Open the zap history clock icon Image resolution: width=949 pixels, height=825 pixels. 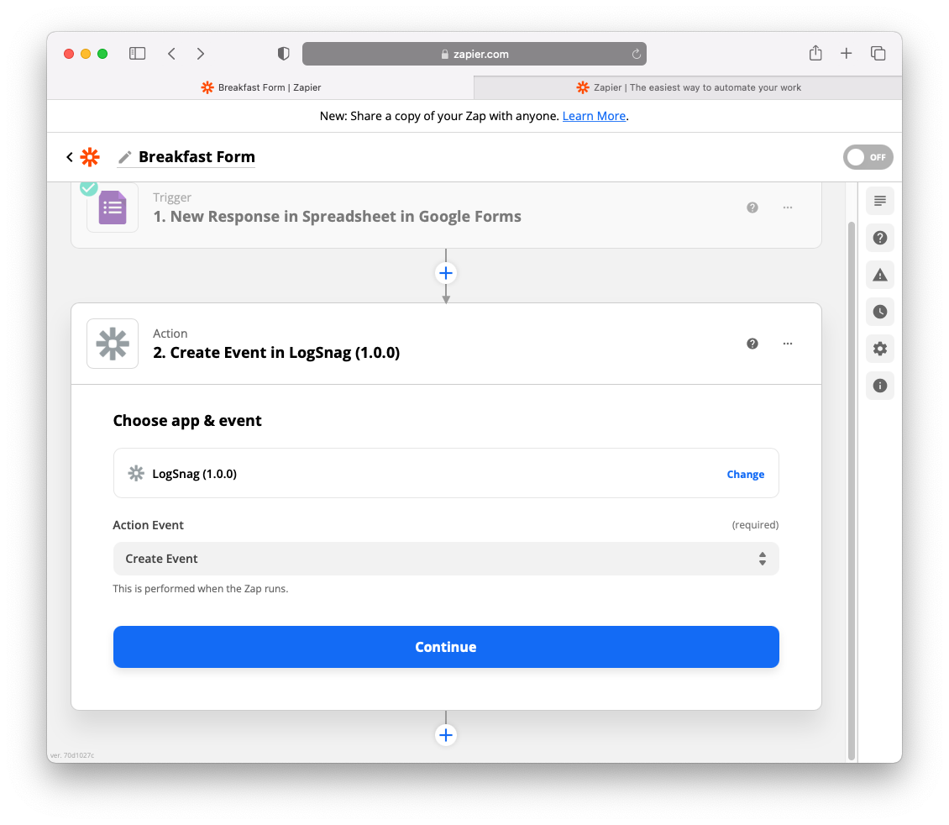[880, 312]
